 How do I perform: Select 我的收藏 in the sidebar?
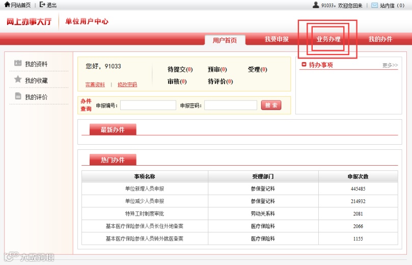36,81
